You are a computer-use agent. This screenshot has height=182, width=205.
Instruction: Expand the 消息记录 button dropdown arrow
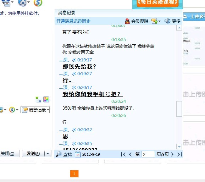pos(48,110)
